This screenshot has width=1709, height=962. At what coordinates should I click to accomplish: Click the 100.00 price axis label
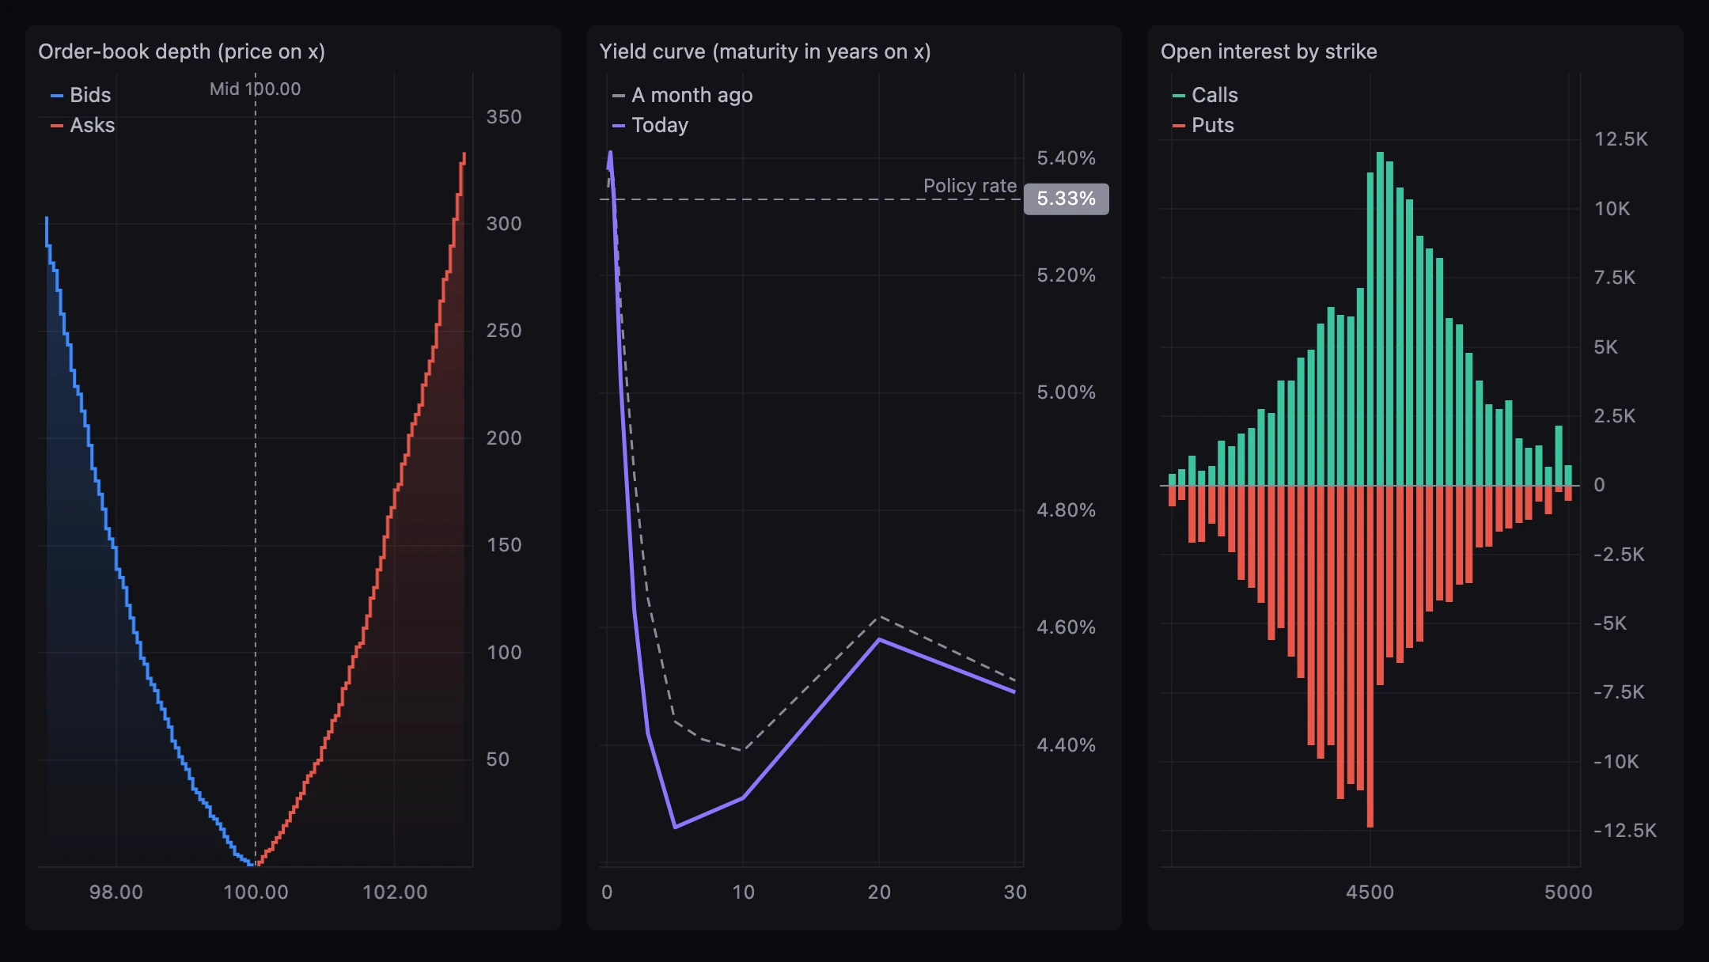point(256,892)
